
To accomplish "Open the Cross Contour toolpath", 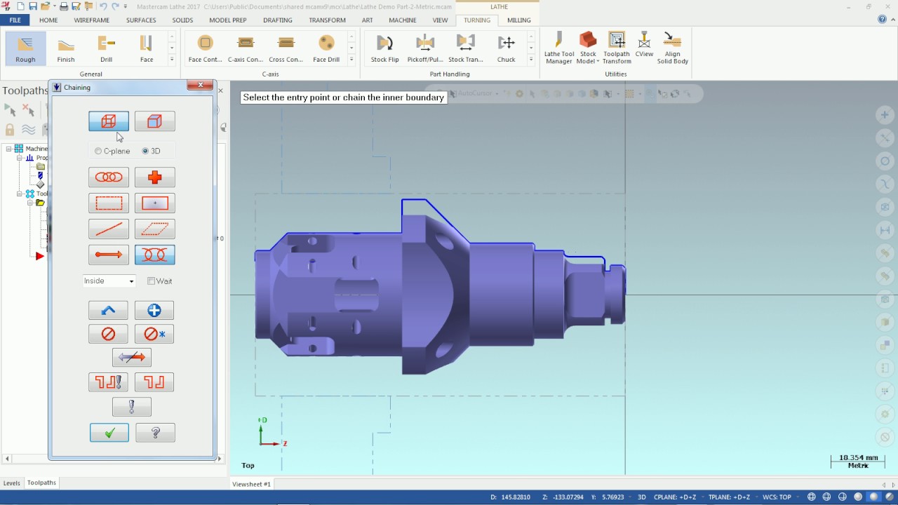I will click(x=286, y=49).
